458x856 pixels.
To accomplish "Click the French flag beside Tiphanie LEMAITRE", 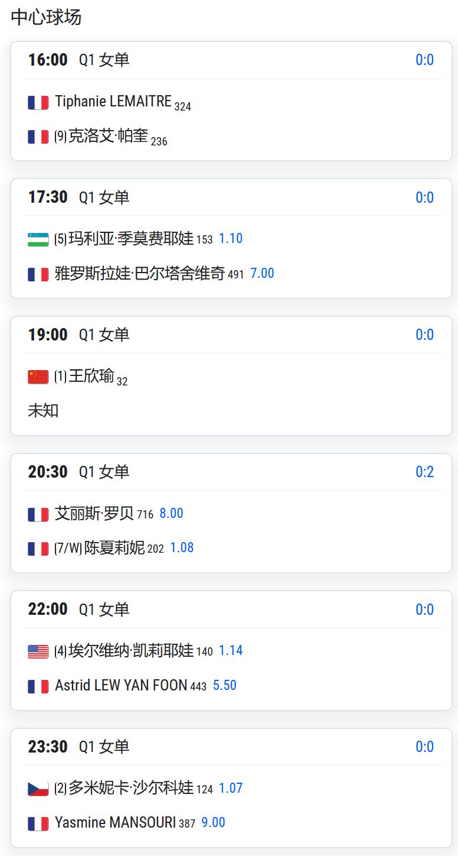I will tap(38, 102).
